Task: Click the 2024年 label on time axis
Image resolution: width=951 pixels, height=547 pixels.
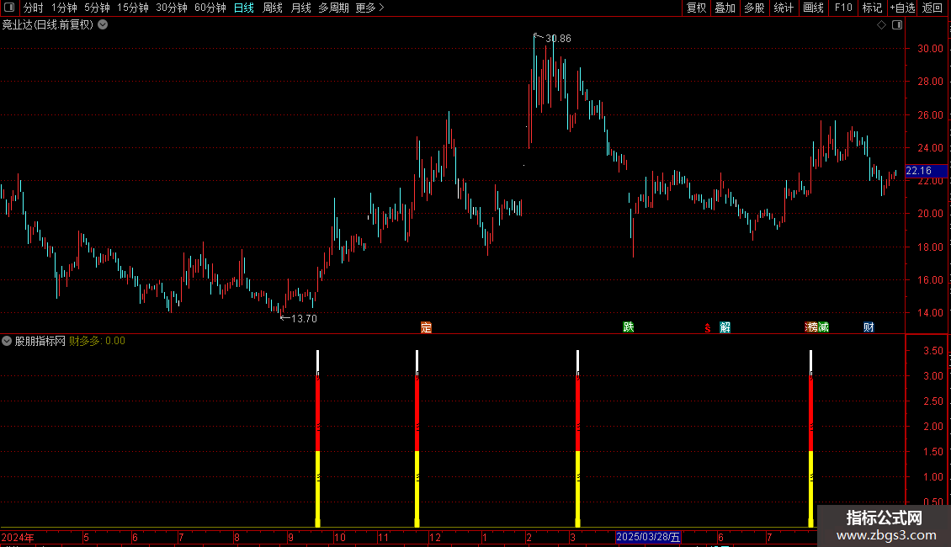Action: 18,537
